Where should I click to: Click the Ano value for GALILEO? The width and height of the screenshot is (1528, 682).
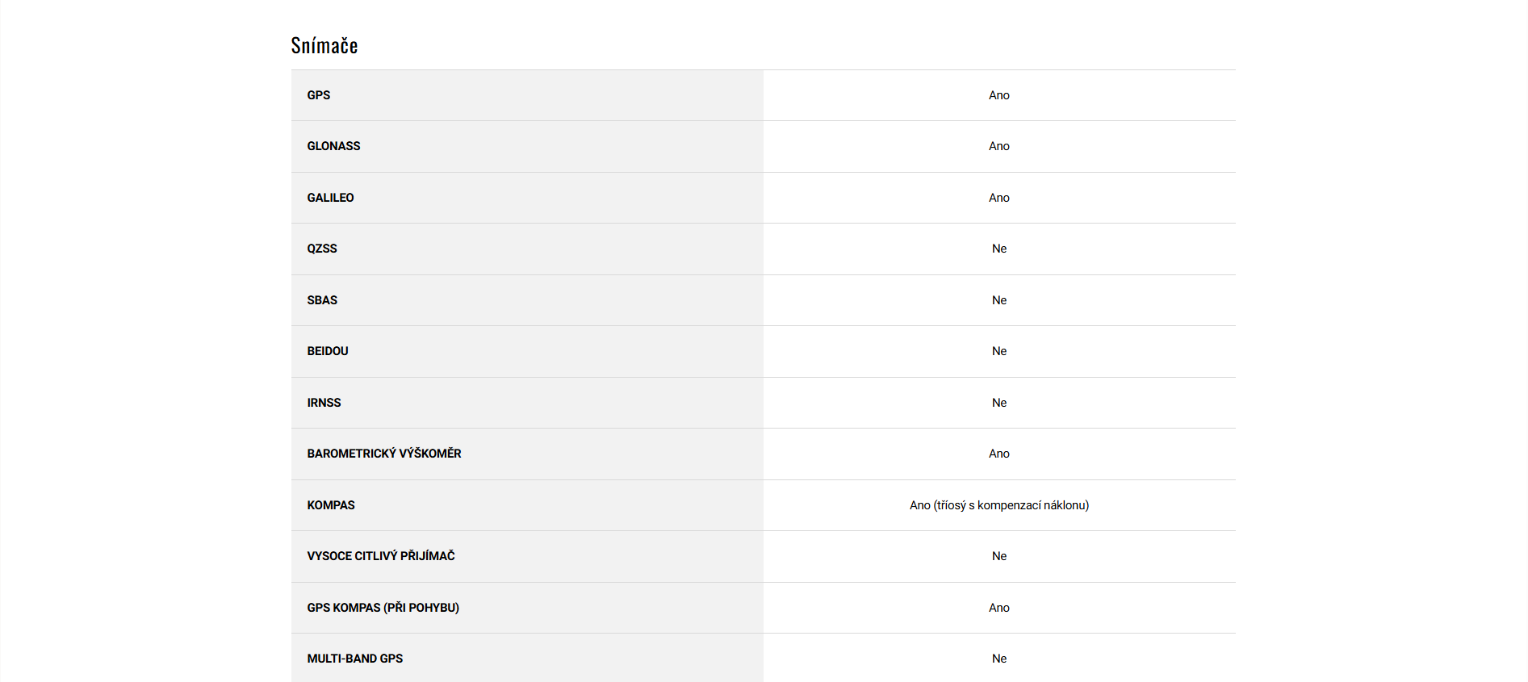pos(999,198)
